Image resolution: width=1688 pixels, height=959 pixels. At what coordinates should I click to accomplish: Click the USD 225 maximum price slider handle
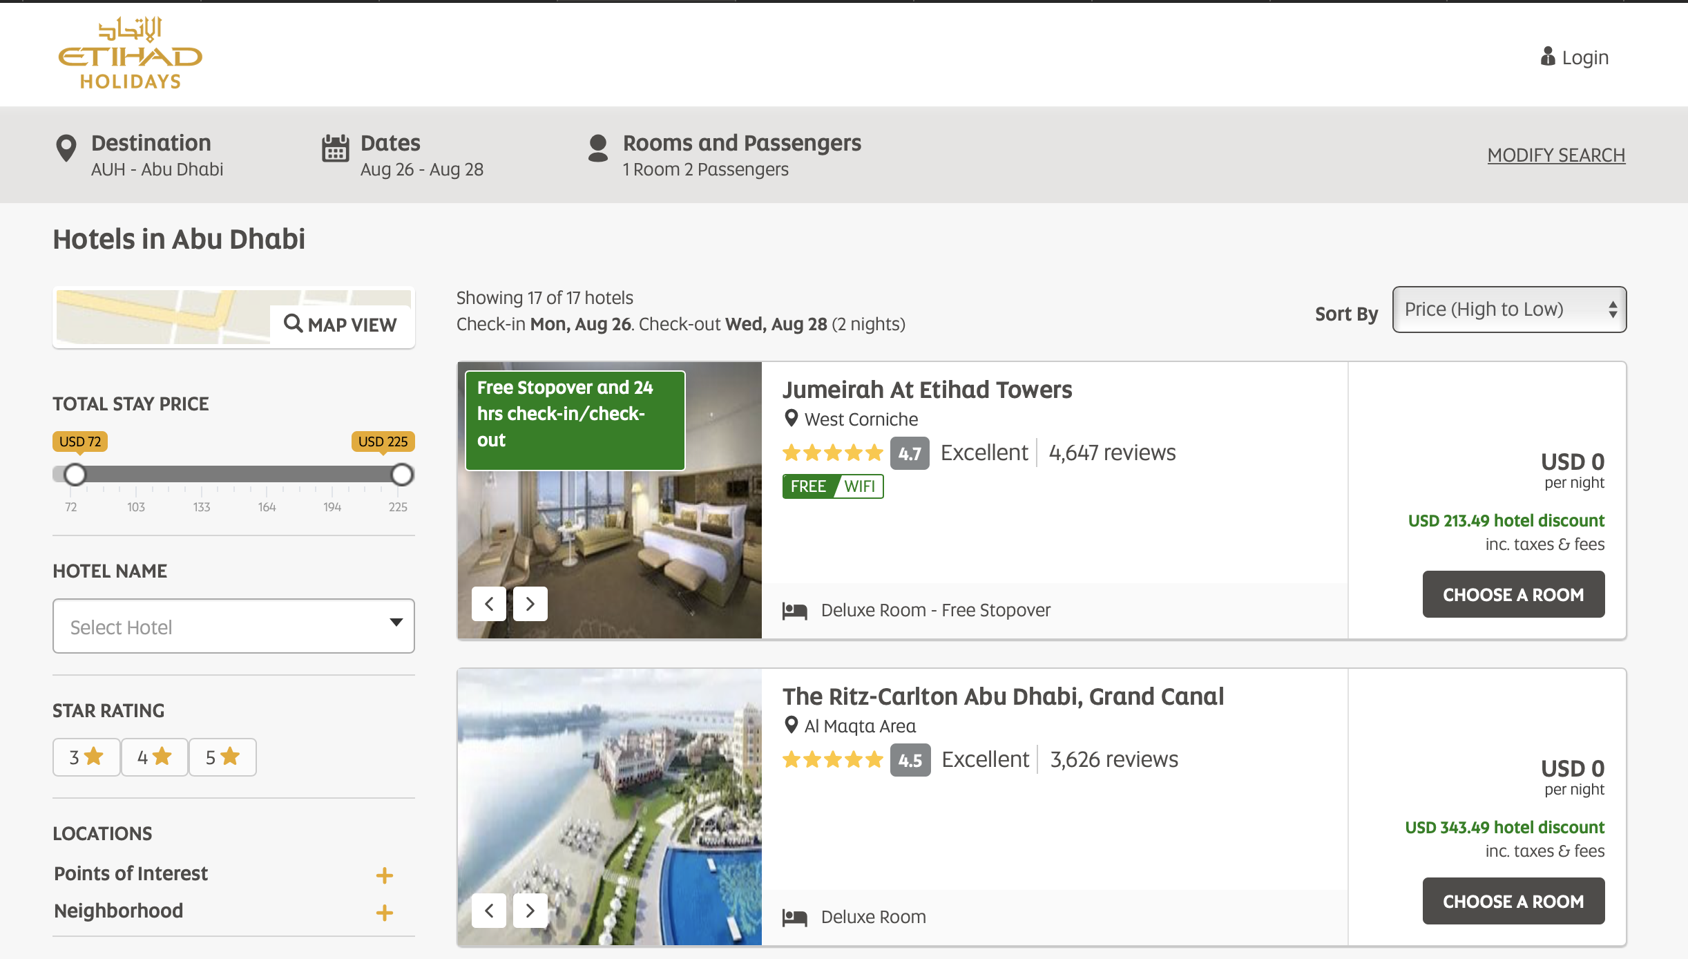[x=402, y=475]
